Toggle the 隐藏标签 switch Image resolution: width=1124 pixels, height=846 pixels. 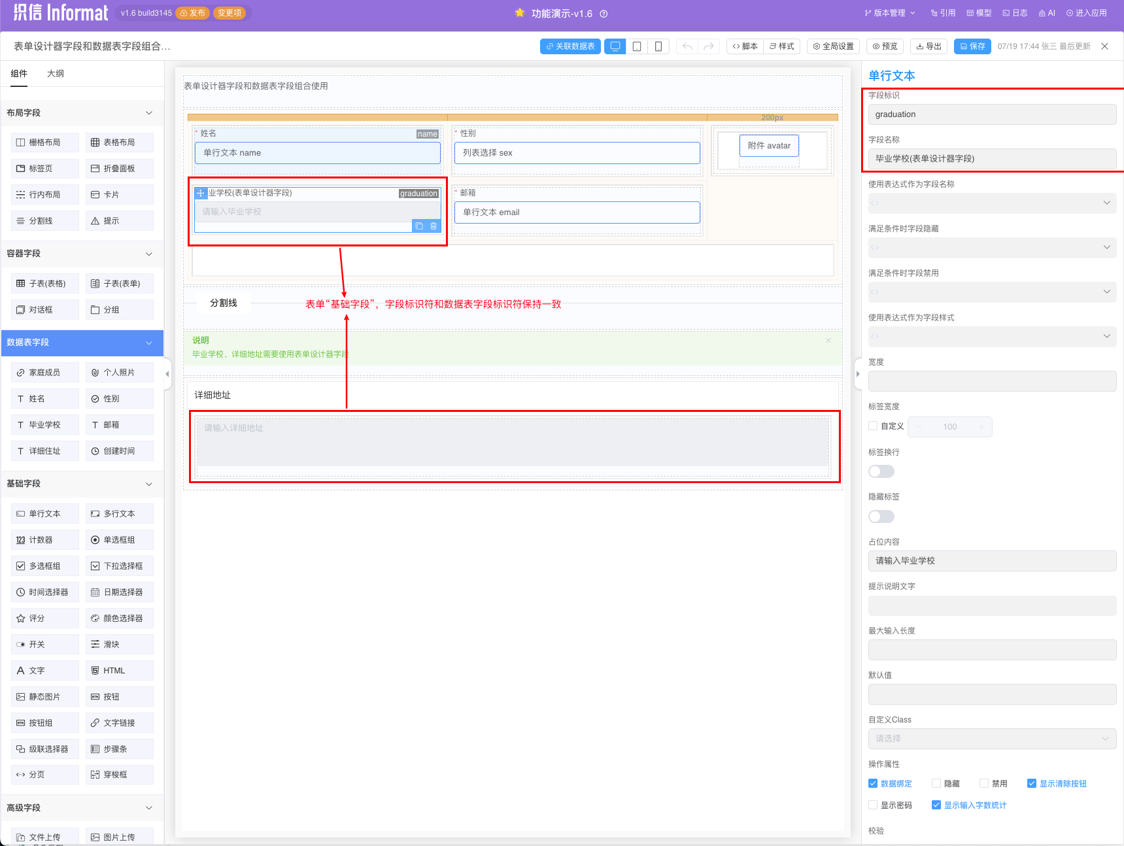(881, 516)
